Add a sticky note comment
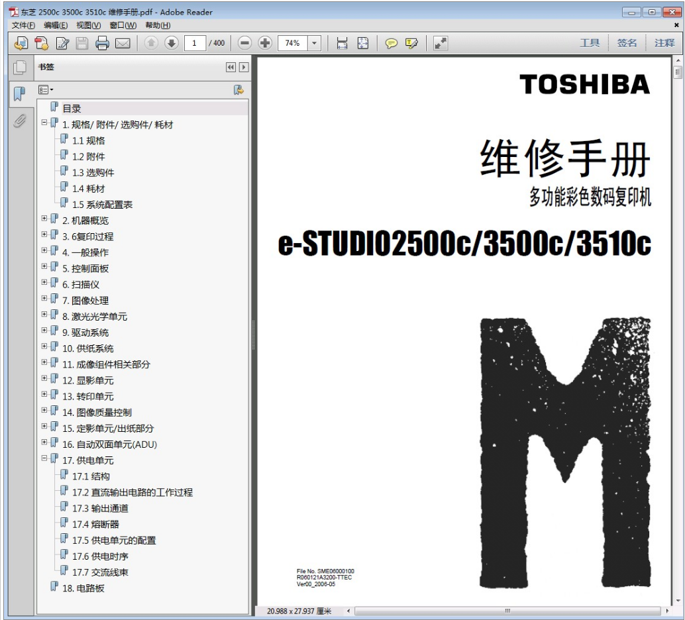Image resolution: width=685 pixels, height=620 pixels. pyautogui.click(x=391, y=43)
